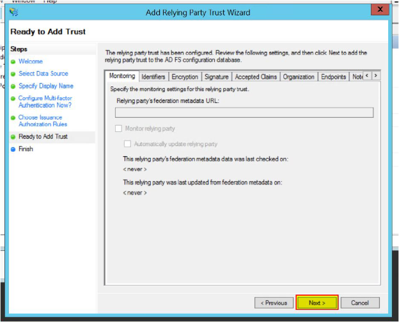Viewport: 399px width, 322px height.
Task: Switch to the Organization tab
Action: click(x=299, y=77)
